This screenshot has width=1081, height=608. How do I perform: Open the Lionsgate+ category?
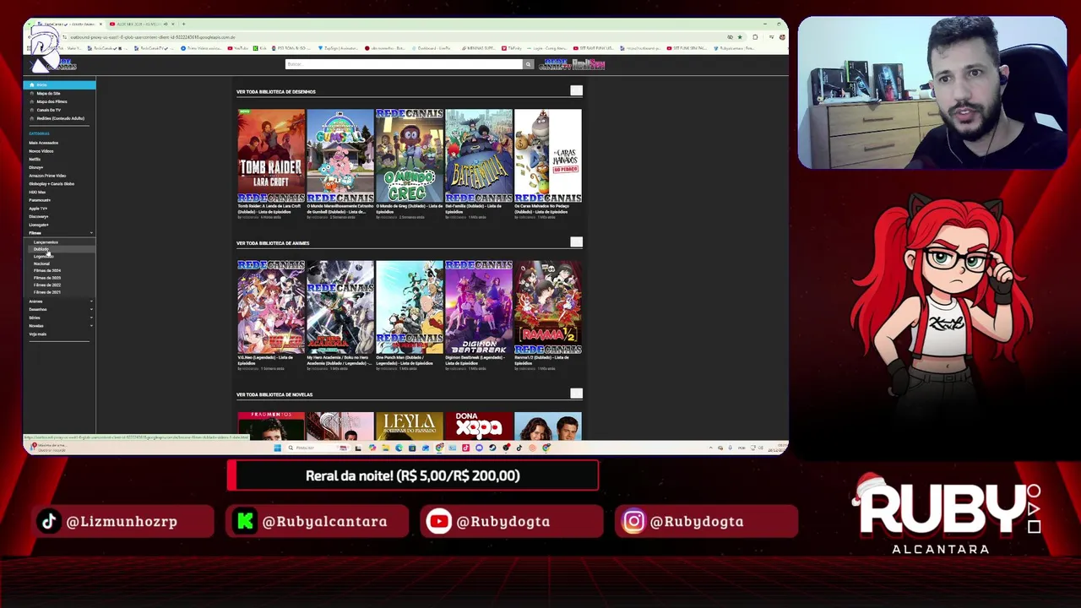click(x=39, y=225)
